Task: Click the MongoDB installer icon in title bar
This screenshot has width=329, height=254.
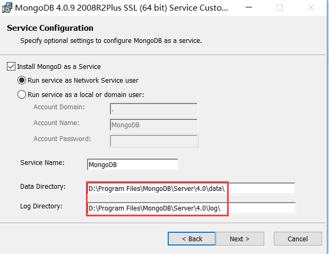Action: [x=7, y=7]
